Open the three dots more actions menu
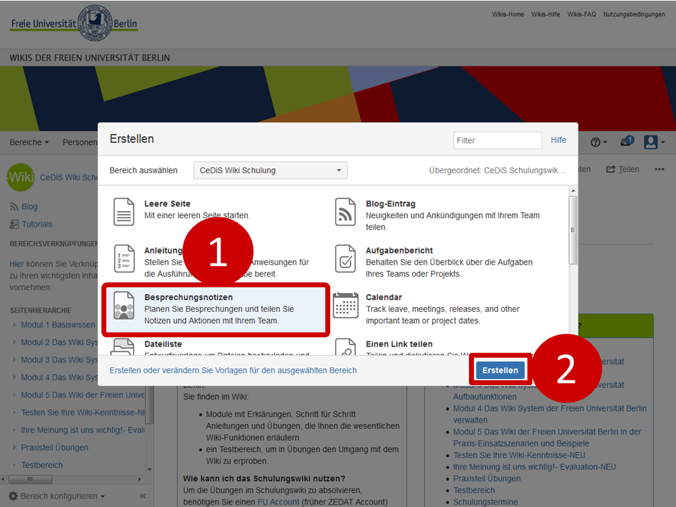The width and height of the screenshot is (676, 507). 659,170
